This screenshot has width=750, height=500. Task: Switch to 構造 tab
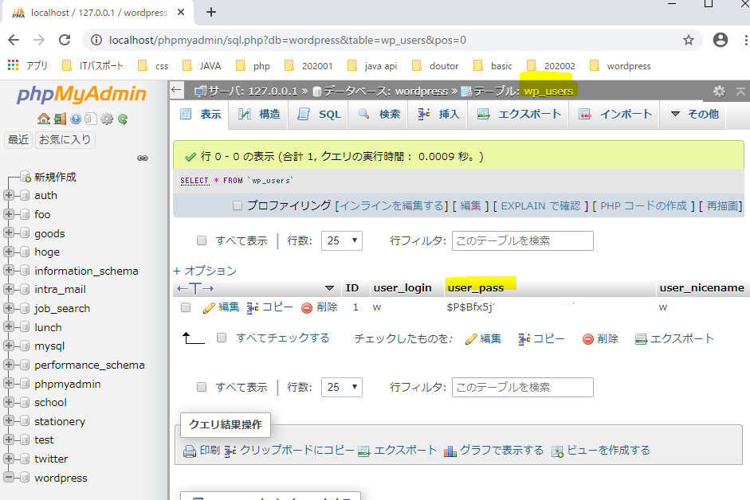coord(258,114)
